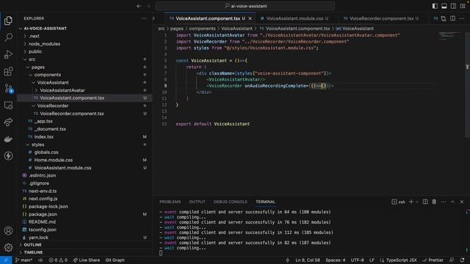Expand the TIMELINE section
This screenshot has height=264, width=470.
[x=33, y=252]
